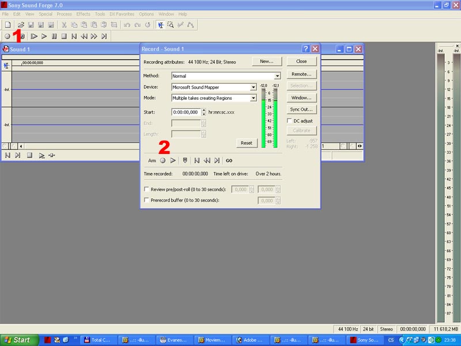This screenshot has height=346, width=461.
Task: Click the Remote... button
Action: [301, 74]
